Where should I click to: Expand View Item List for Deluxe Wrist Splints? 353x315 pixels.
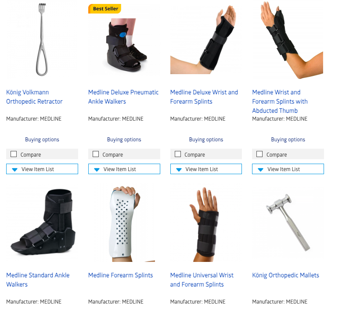[206, 169]
